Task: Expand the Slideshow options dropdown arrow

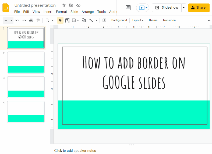Action: [x=183, y=8]
